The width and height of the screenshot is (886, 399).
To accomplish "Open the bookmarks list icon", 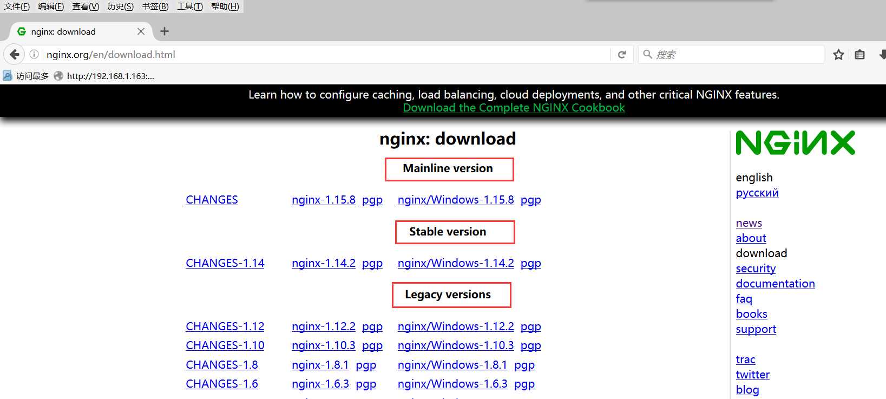I will (x=859, y=54).
